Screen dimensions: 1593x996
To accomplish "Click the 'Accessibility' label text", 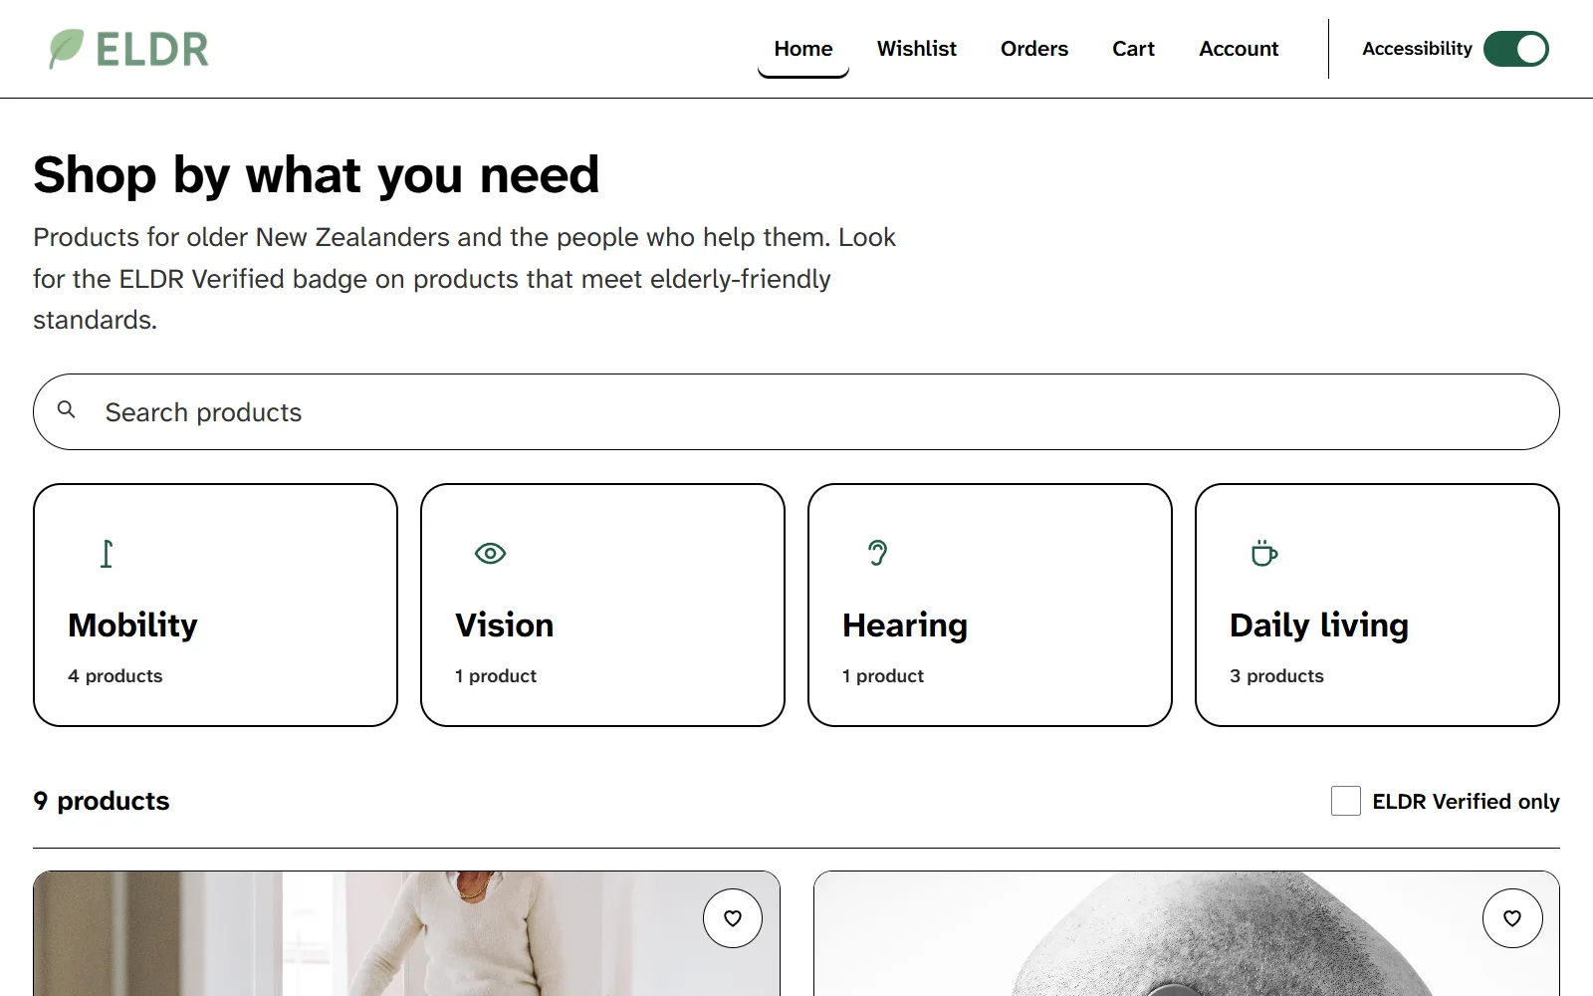I will (1417, 49).
